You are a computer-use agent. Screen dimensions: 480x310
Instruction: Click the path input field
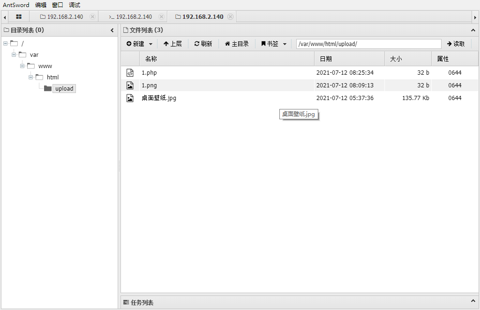tap(368, 44)
